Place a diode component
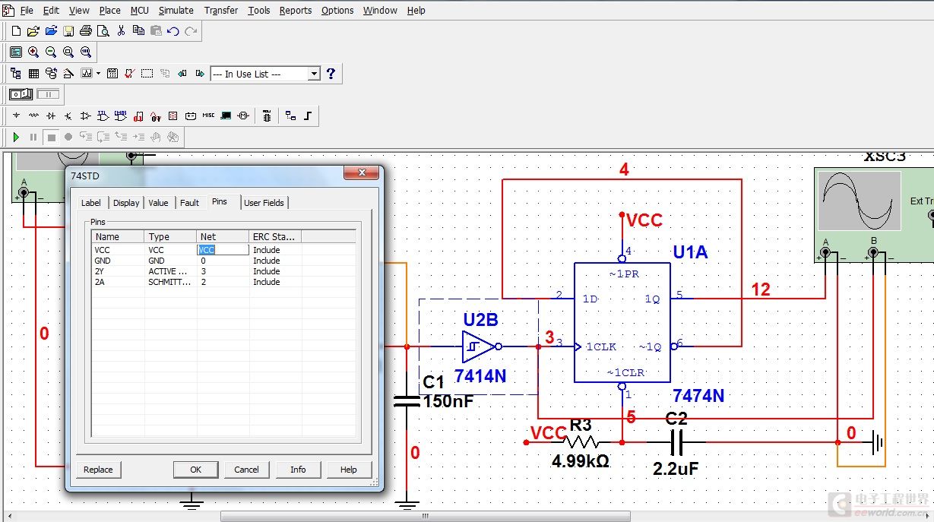The image size is (934, 522). coord(51,116)
